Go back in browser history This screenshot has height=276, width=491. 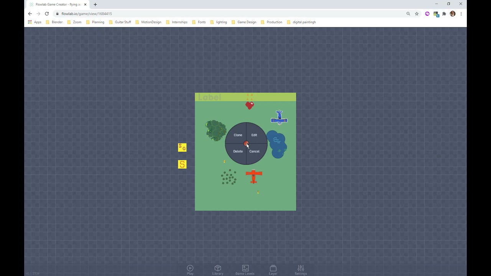click(30, 14)
